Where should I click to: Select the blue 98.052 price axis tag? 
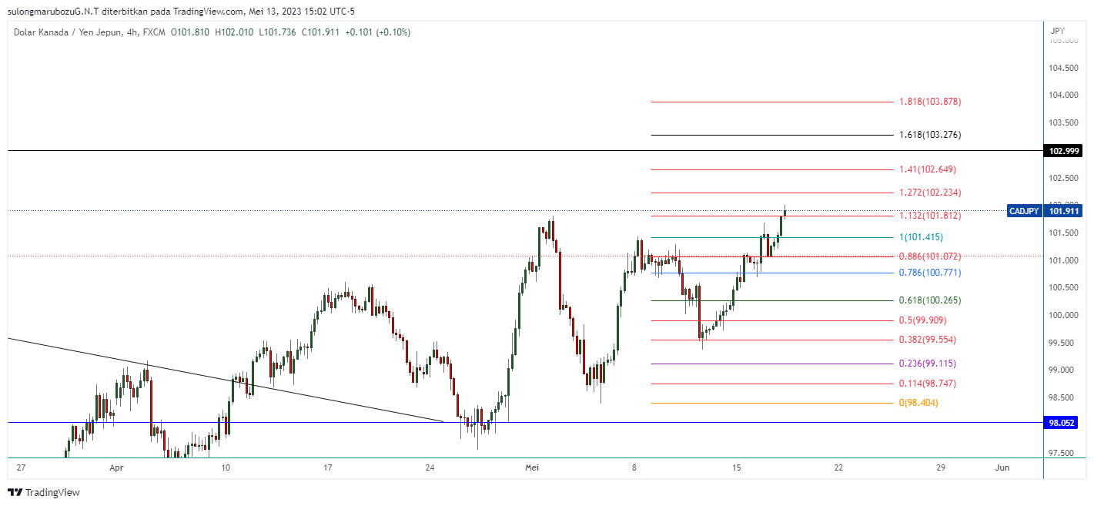(1062, 423)
